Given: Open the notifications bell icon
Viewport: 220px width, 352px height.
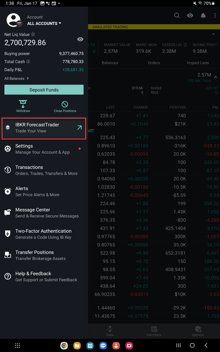Looking at the screenshot, I should pyautogui.click(x=203, y=15).
